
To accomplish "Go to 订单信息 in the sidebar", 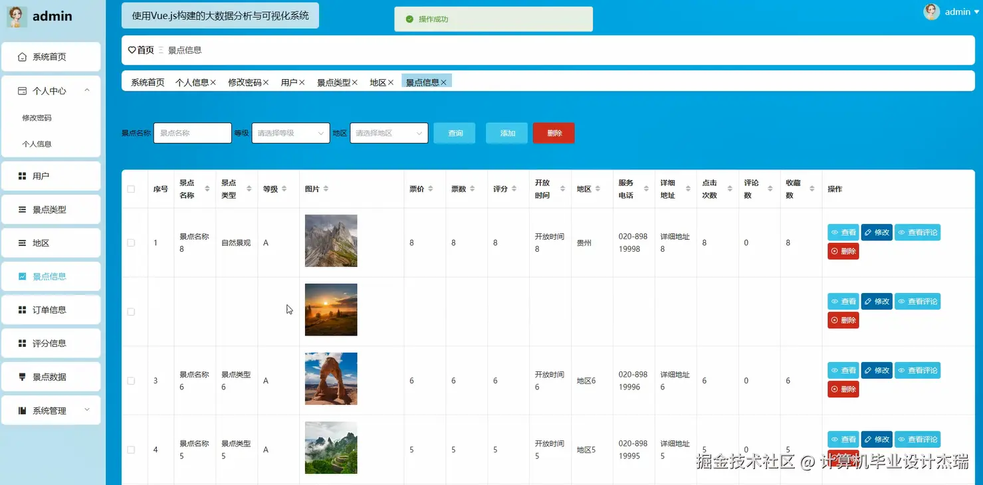I will pyautogui.click(x=51, y=310).
